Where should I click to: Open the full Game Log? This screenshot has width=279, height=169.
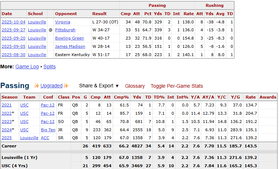click(27, 67)
